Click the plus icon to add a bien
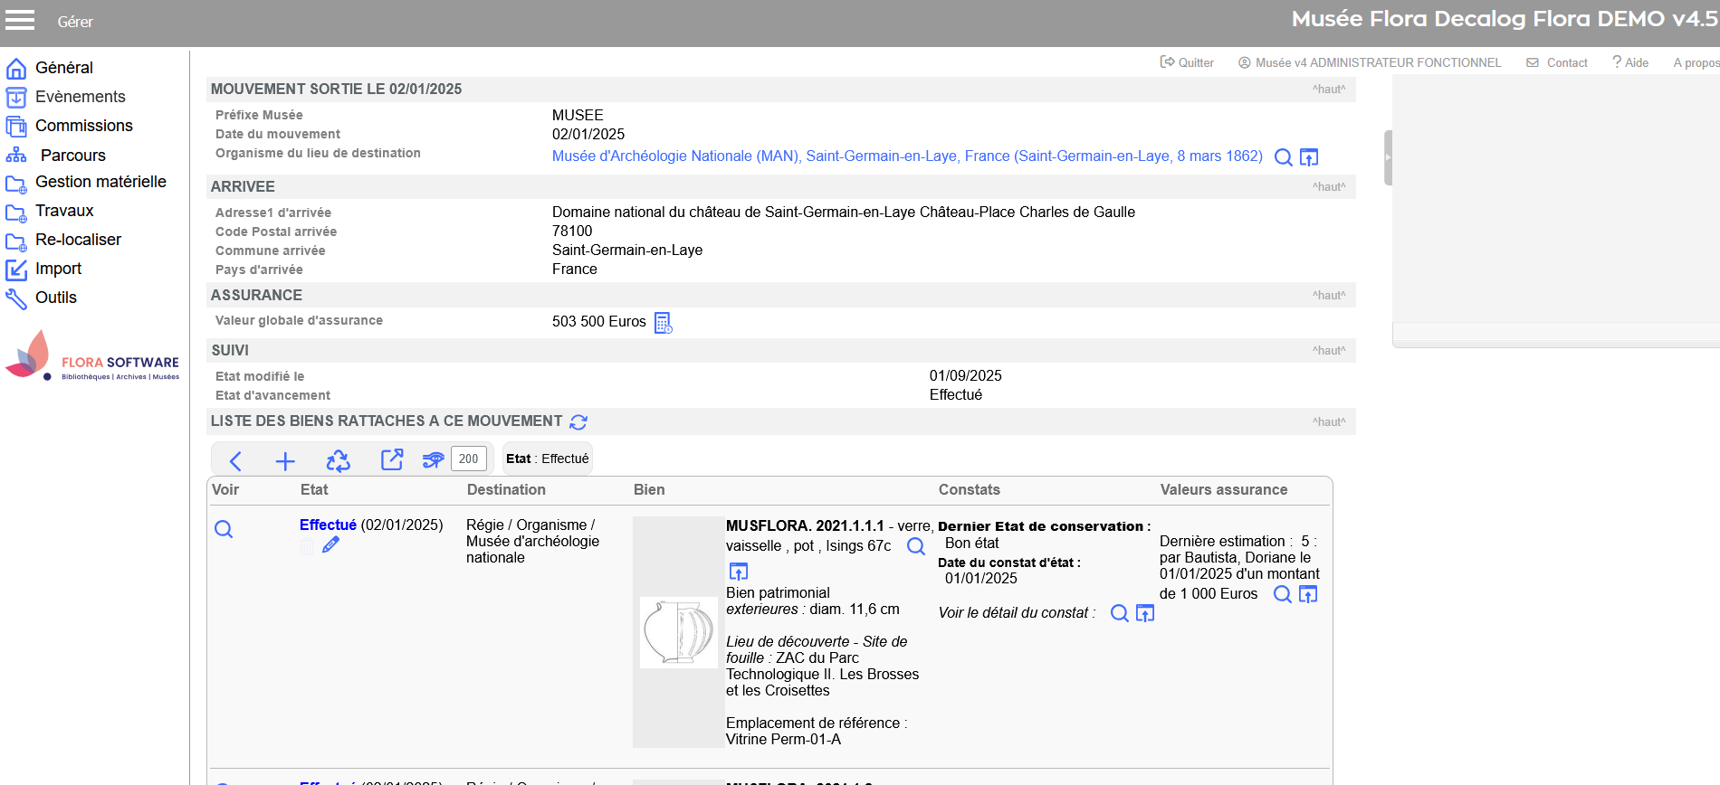 point(285,461)
